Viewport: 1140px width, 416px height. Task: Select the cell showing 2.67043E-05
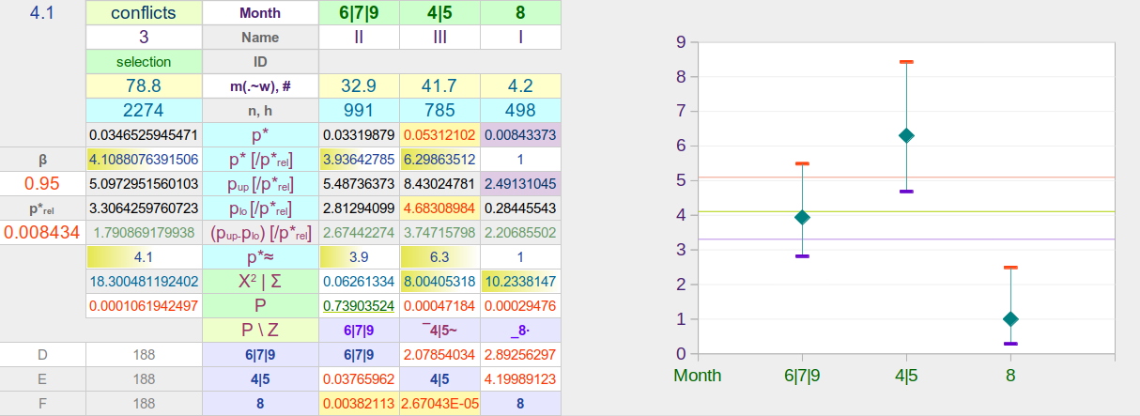point(439,403)
